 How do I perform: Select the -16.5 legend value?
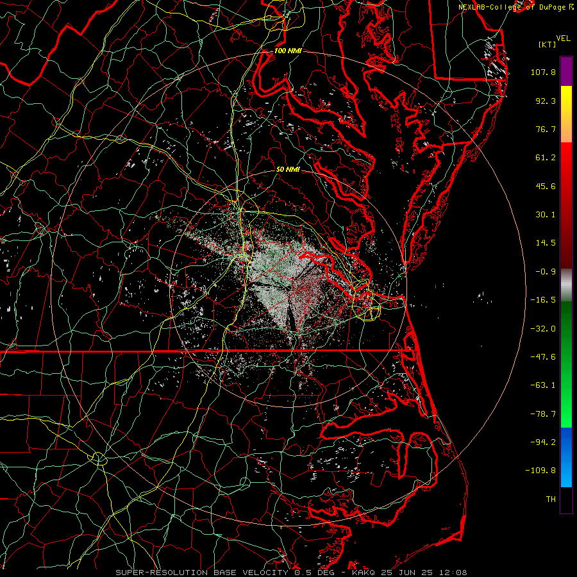543,300
